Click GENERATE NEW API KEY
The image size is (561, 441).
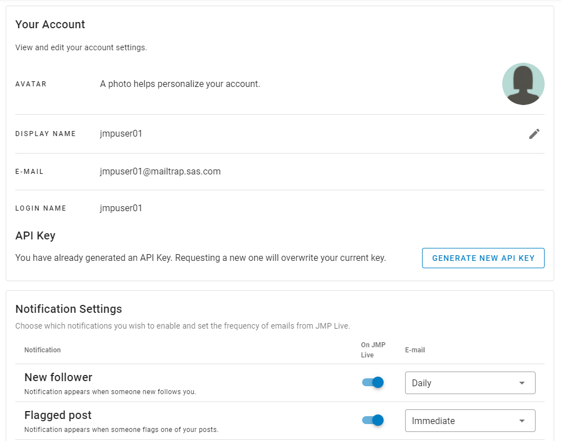(x=483, y=257)
